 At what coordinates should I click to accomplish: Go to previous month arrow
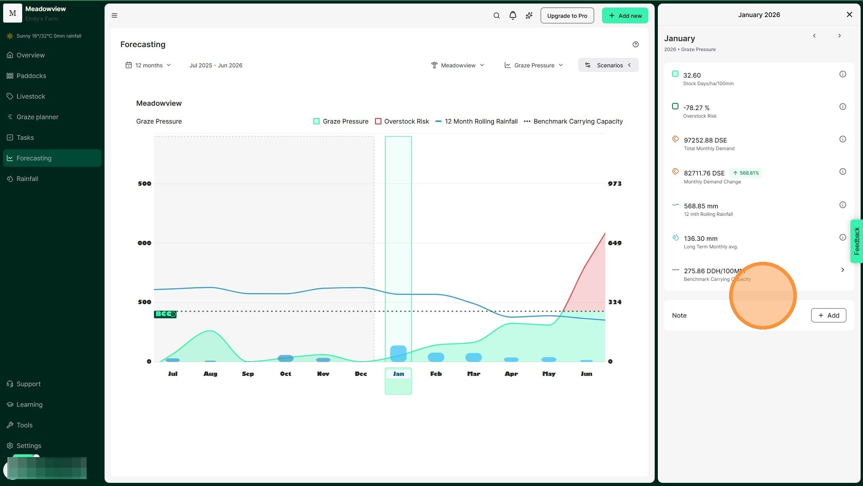click(814, 36)
